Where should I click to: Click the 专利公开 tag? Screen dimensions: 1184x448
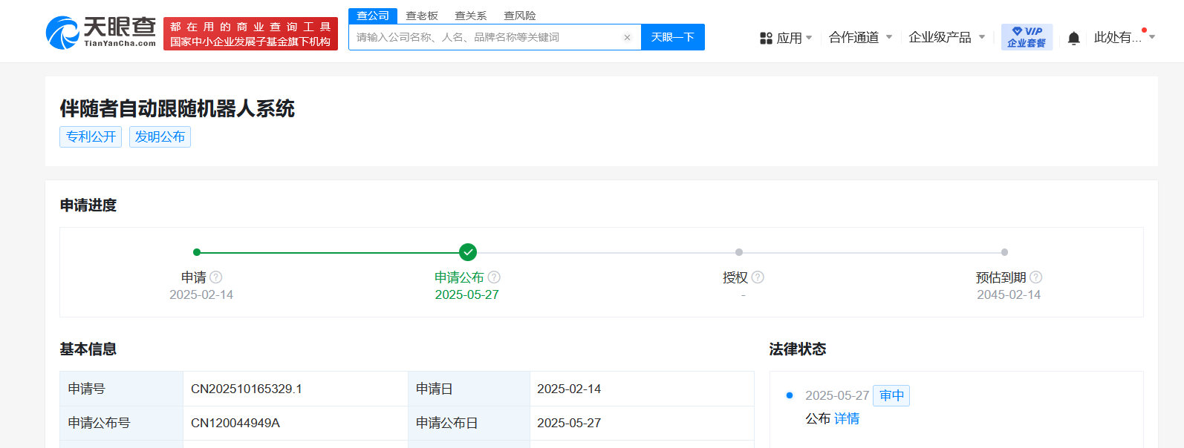tap(91, 137)
